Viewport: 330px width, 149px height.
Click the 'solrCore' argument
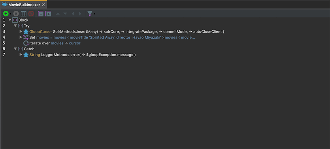[111, 31]
